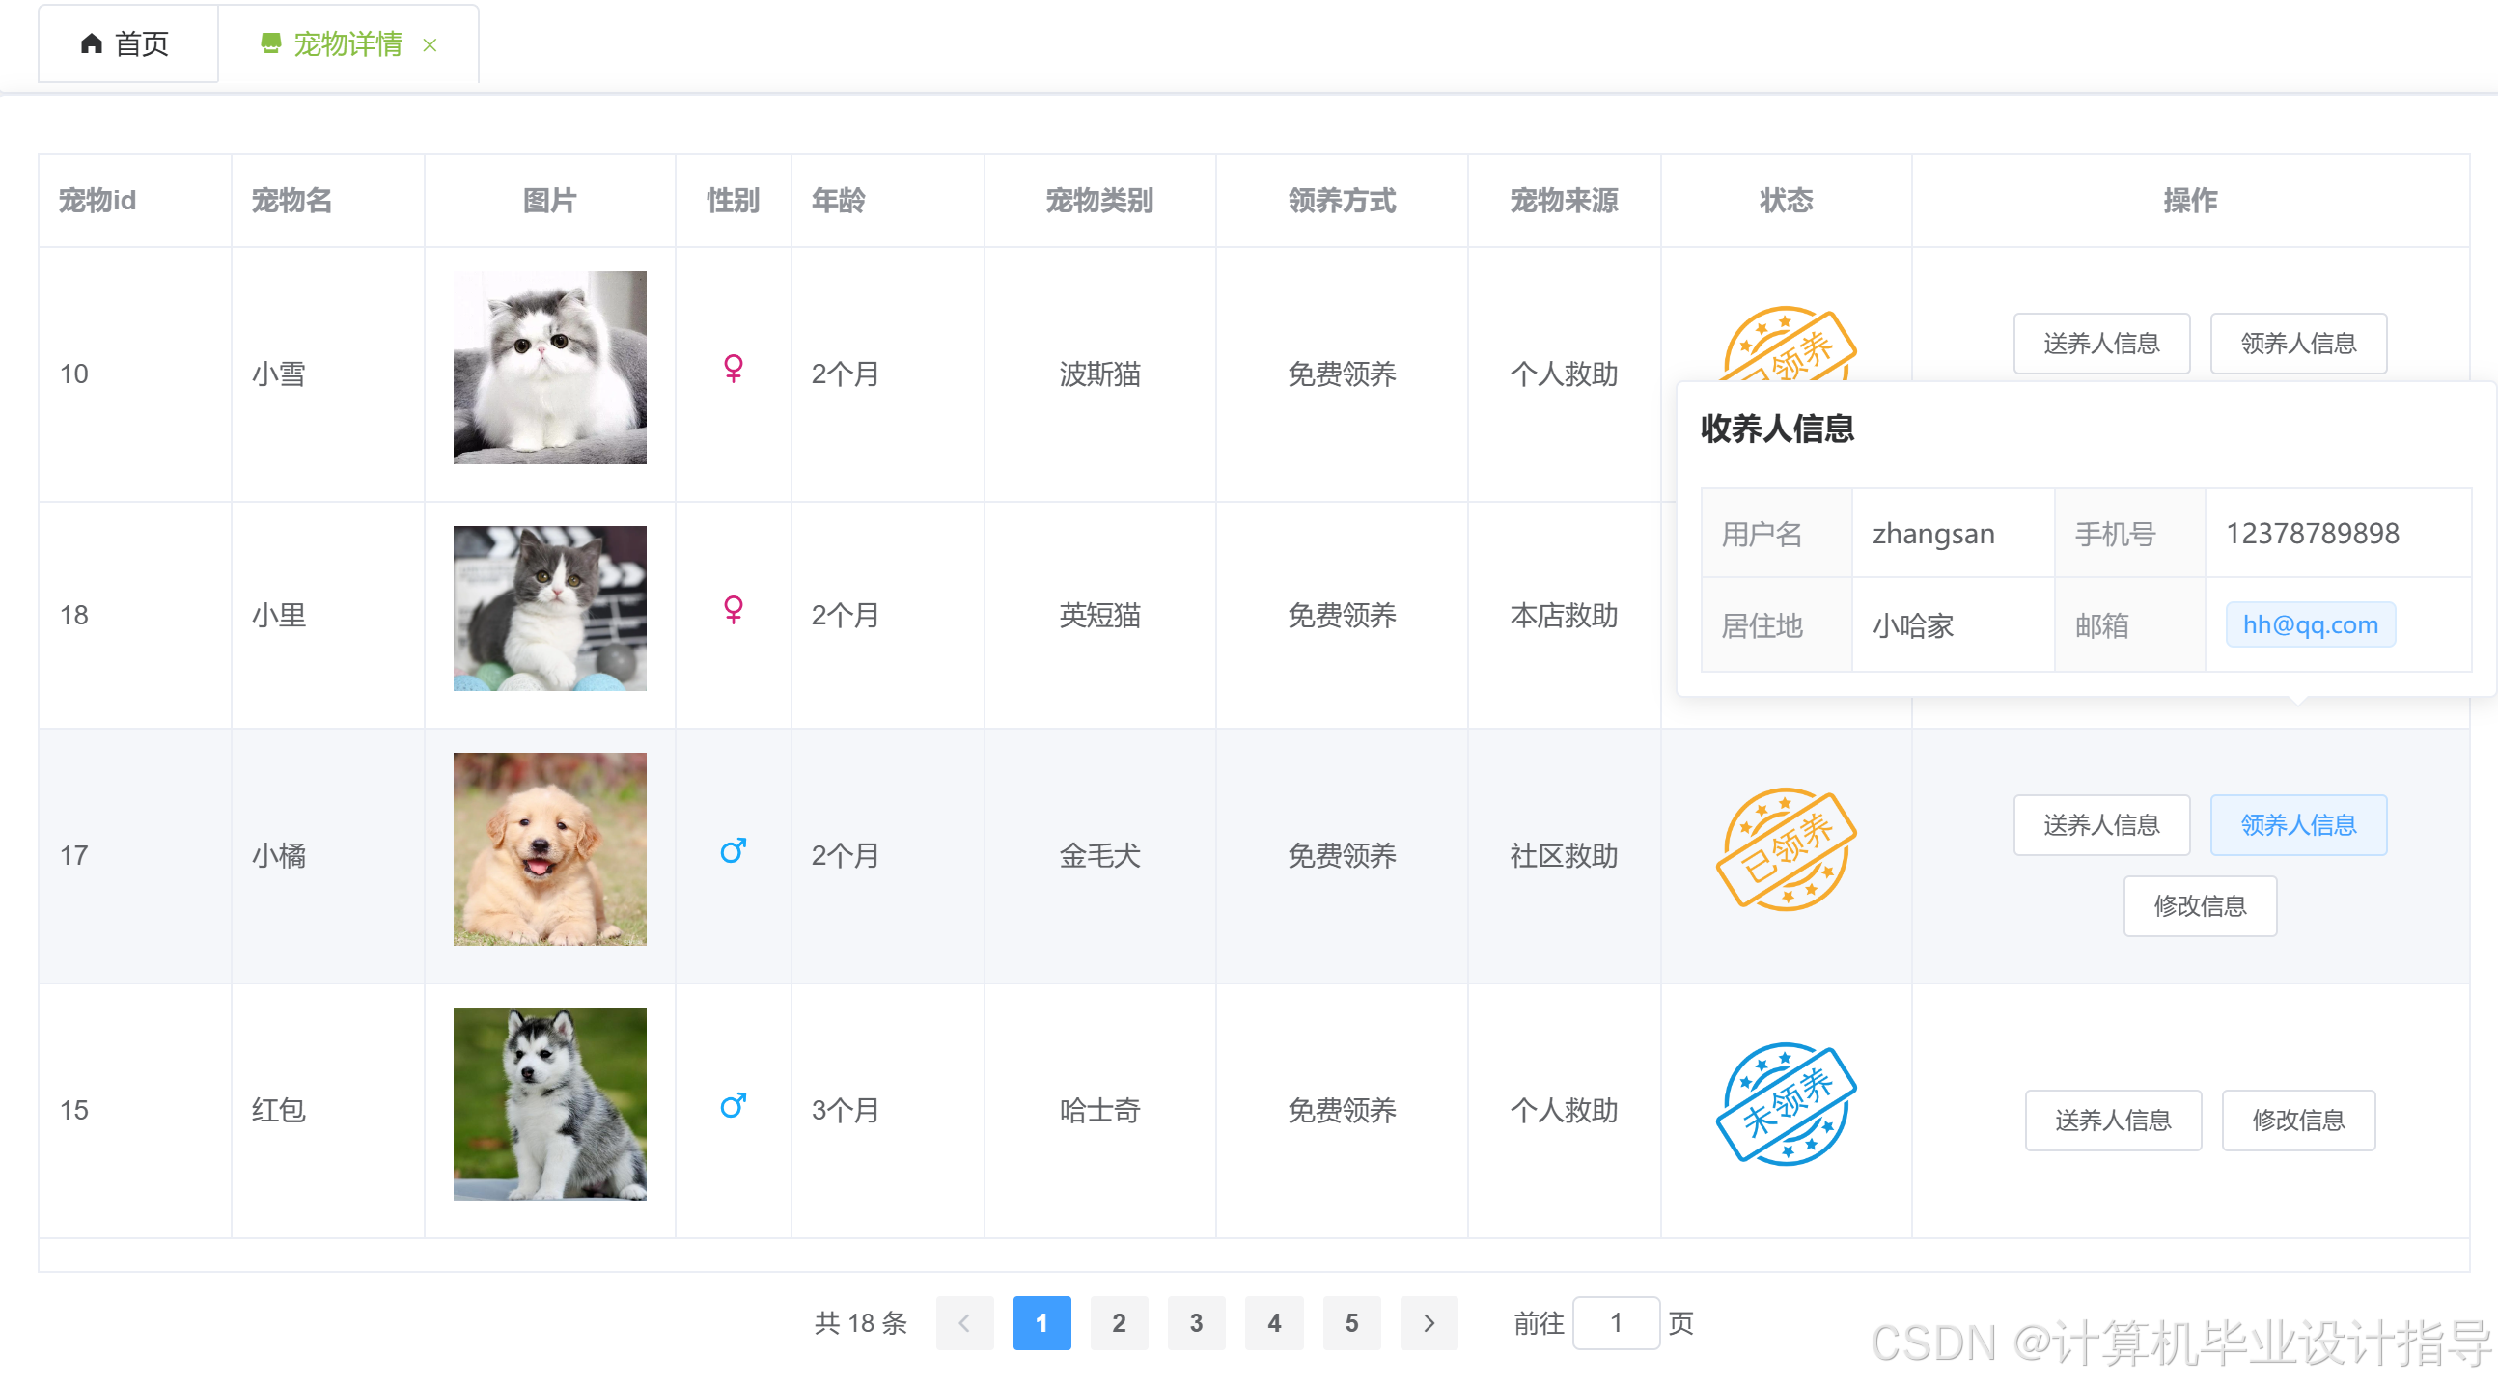The height and width of the screenshot is (1384, 2498).
Task: Go to next page arrow
Action: 1429,1324
